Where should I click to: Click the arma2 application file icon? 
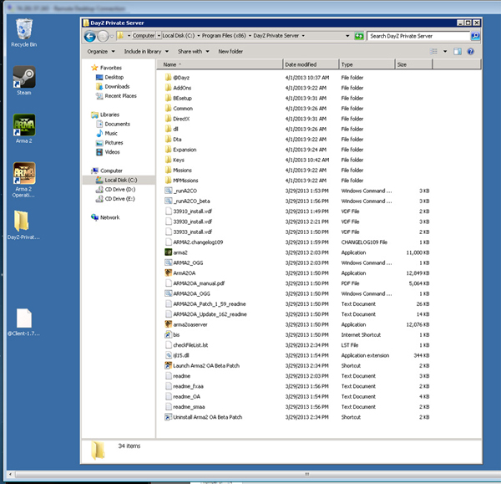coord(168,252)
